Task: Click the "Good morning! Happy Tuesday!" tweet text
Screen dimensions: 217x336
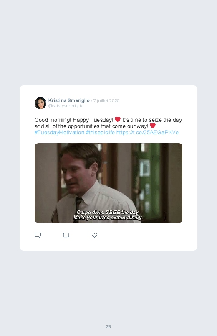Action: 74,120
